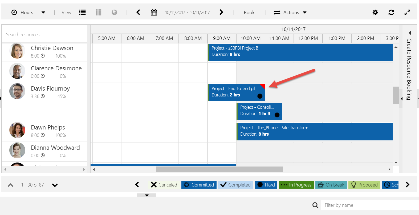Click the On Break status legend
This screenshot has height=215, width=419.
click(x=331, y=185)
